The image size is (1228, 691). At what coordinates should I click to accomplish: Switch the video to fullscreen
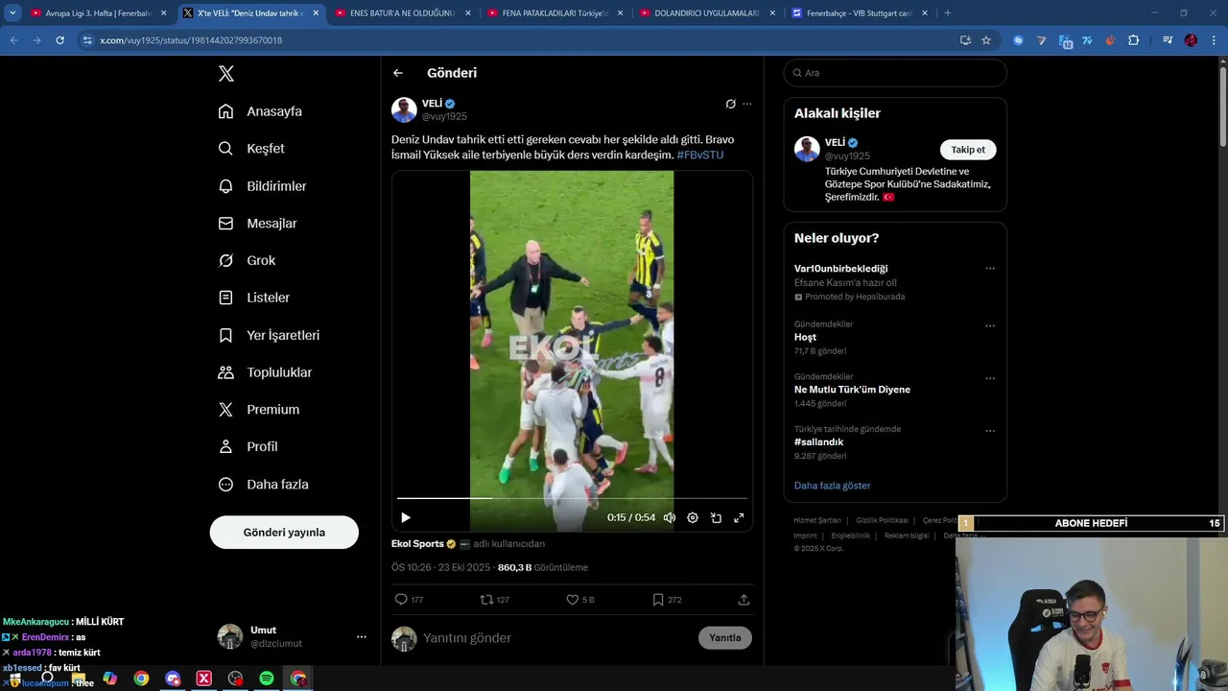[739, 517]
